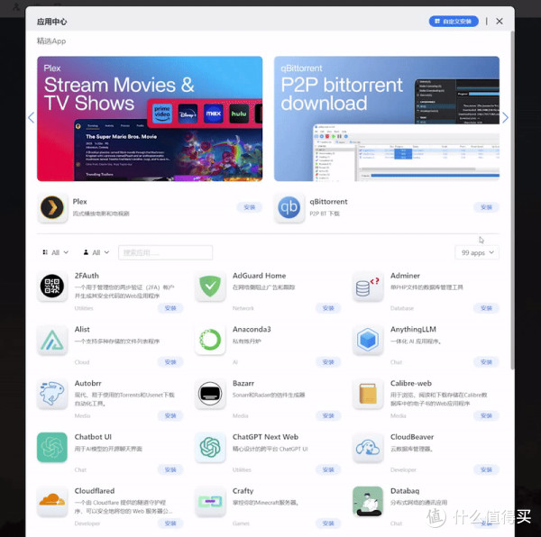The width and height of the screenshot is (541, 537).
Task: Open the Alist app icon
Action: pyautogui.click(x=52, y=340)
